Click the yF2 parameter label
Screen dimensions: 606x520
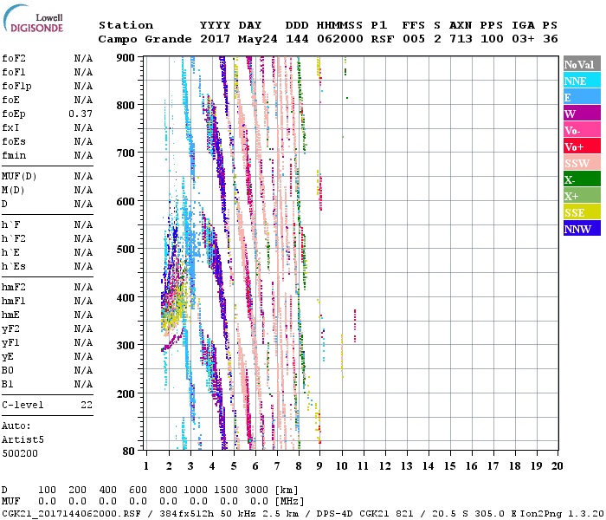tap(10, 328)
